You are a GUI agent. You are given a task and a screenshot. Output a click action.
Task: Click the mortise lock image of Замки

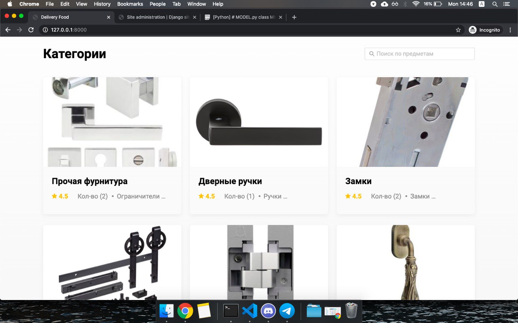pos(405,122)
